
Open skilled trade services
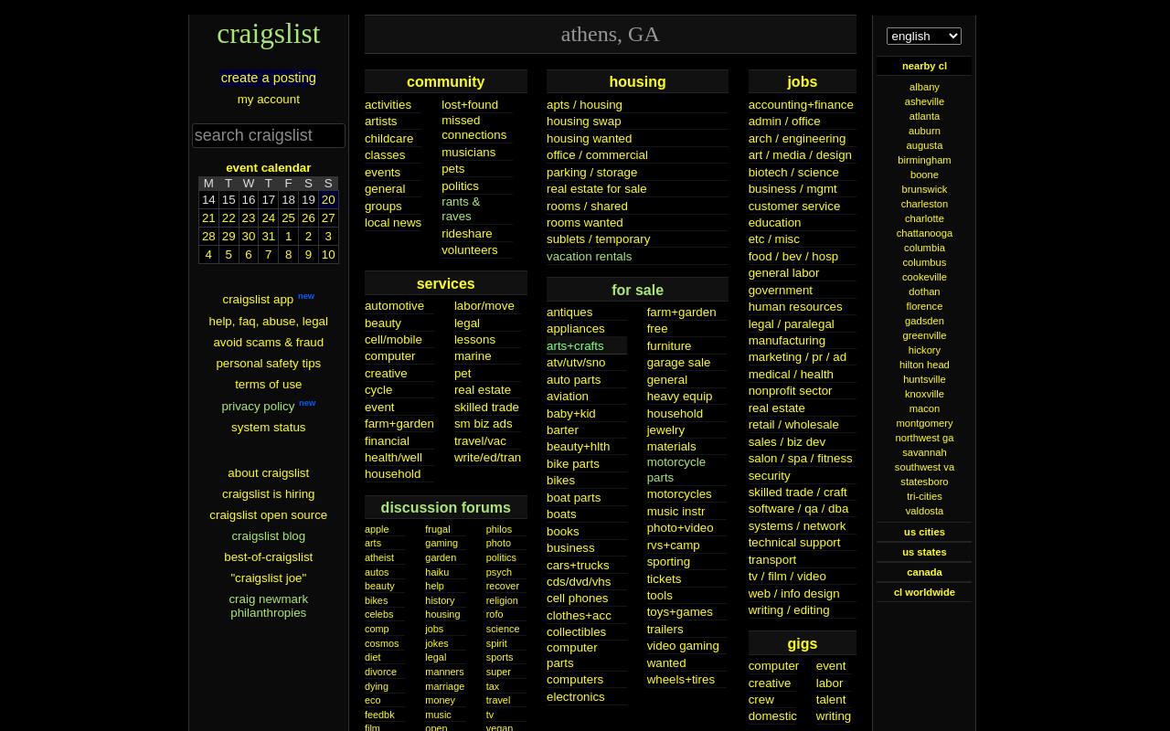tap(486, 407)
